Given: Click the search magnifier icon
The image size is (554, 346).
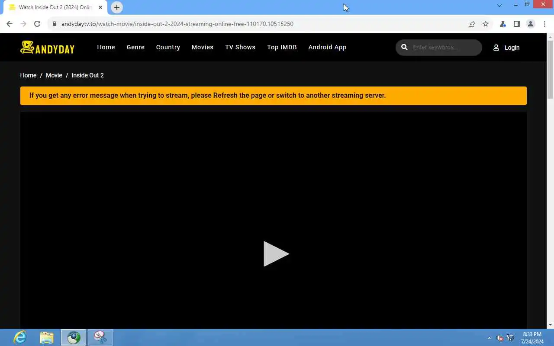Looking at the screenshot, I should tap(404, 47).
